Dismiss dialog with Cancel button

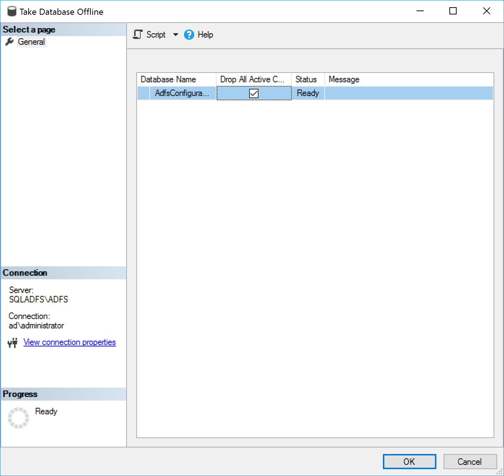(470, 462)
